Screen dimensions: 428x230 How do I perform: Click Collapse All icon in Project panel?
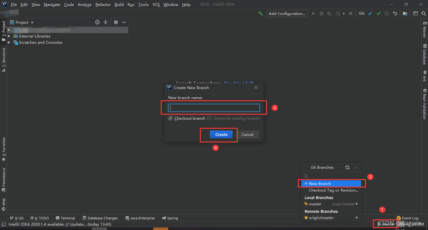106,22
